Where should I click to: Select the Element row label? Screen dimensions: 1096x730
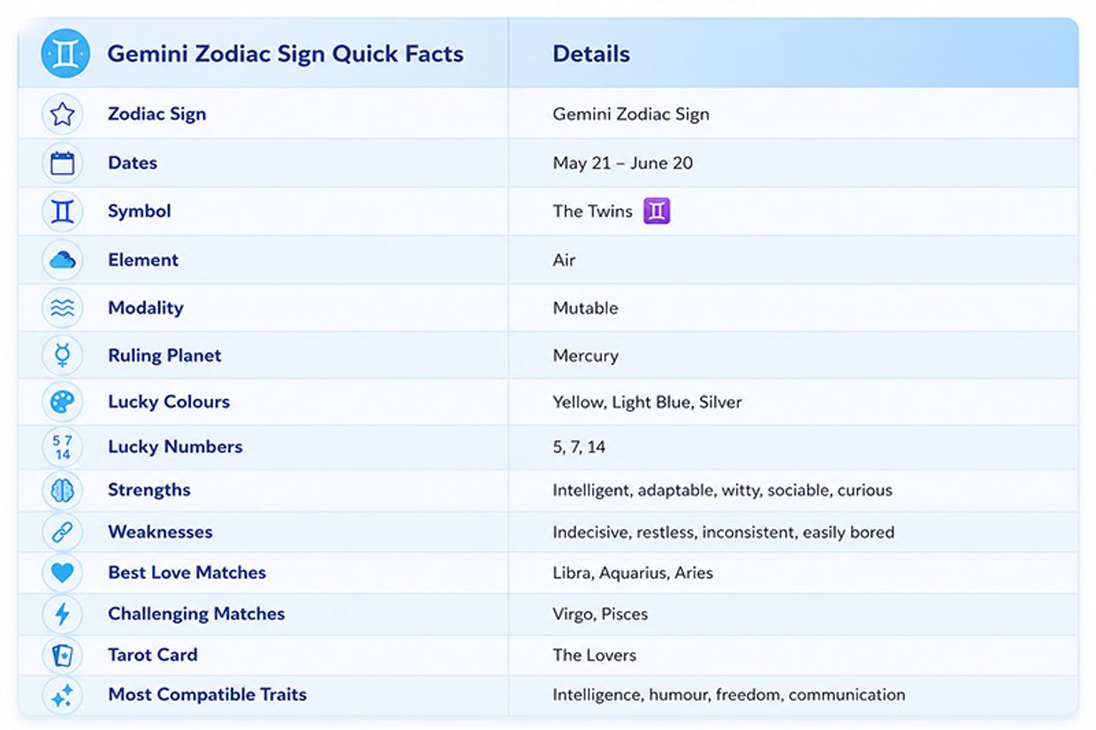143,260
